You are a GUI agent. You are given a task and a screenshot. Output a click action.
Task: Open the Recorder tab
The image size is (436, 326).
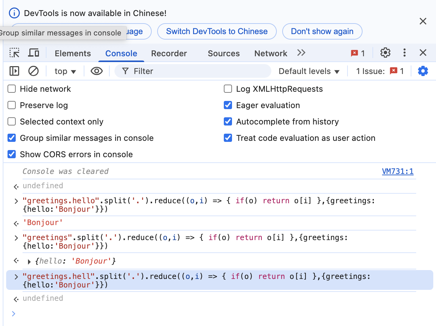(x=169, y=54)
